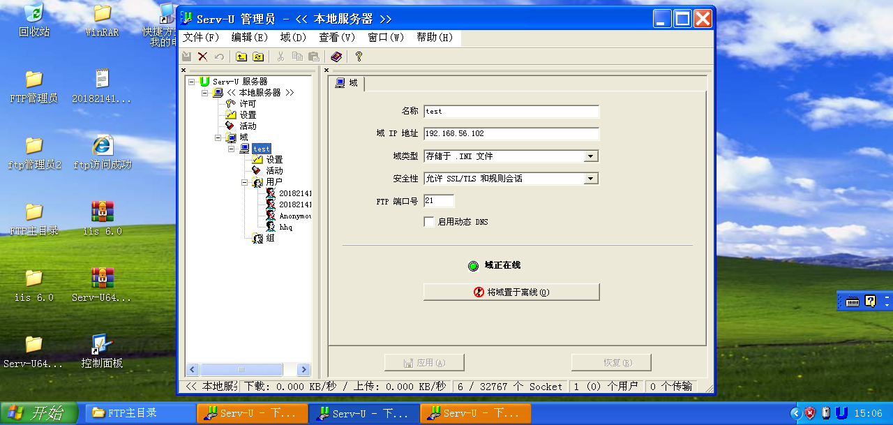Open the 开始 Start menu

pos(40,413)
